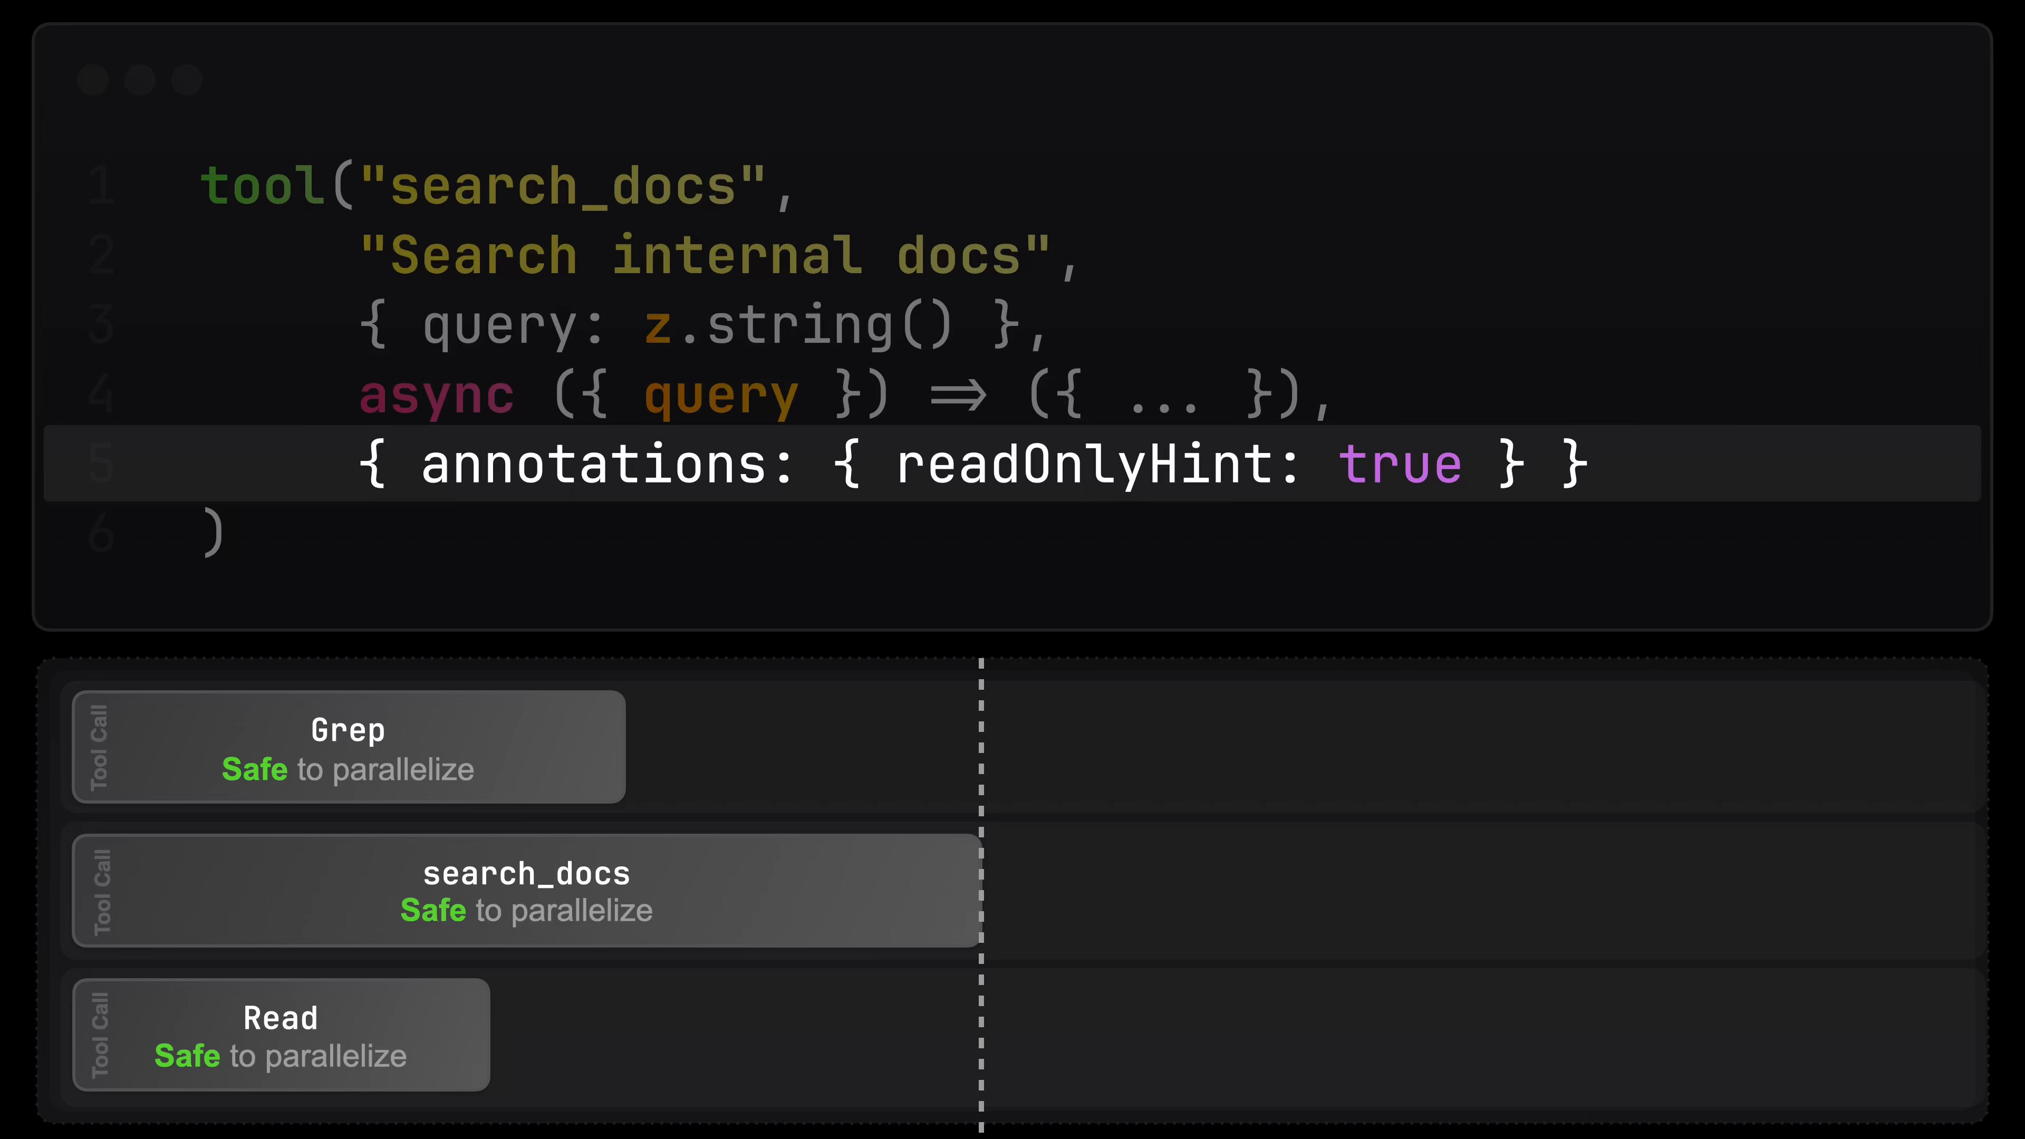Click line number 6 in the gutter
Image resolution: width=2025 pixels, height=1139 pixels.
coord(101,533)
